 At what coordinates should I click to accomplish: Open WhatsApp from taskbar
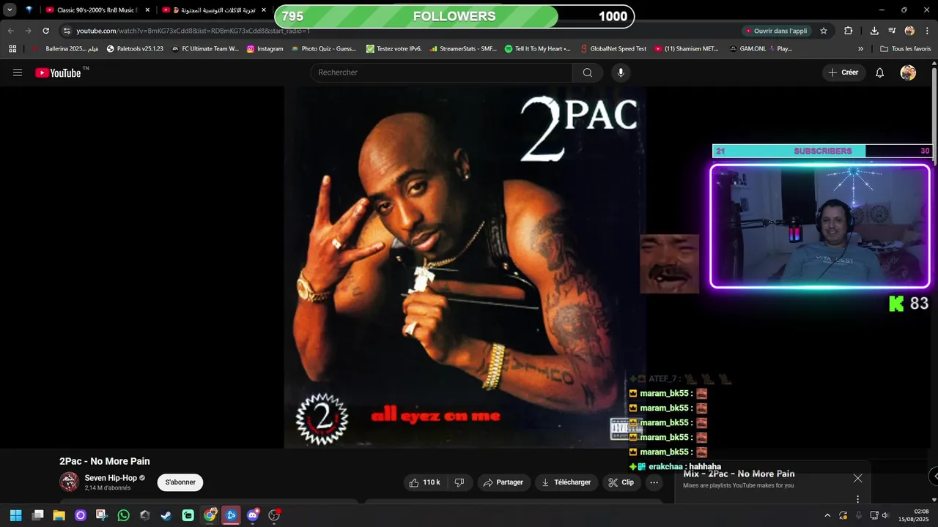tap(123, 515)
